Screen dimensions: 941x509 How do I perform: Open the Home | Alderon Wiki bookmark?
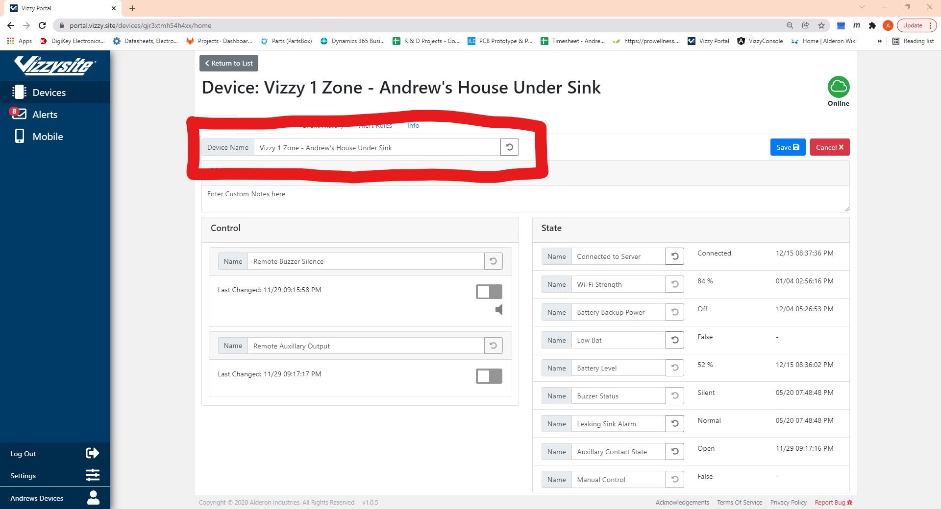(x=824, y=41)
